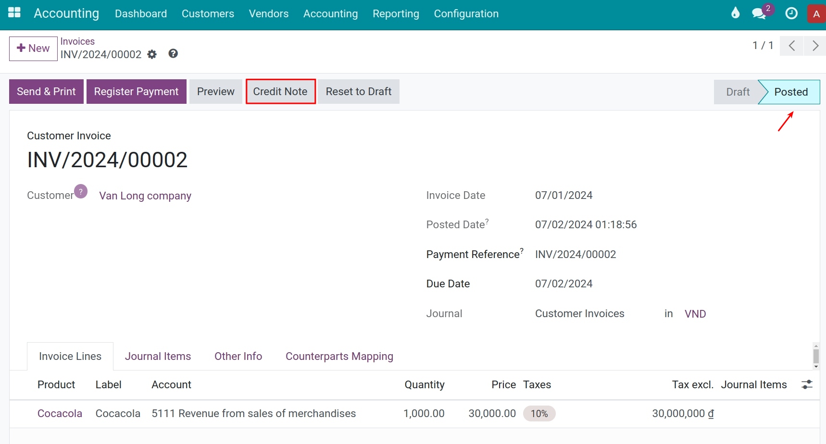Click the 30,000.00 price cell
The width and height of the screenshot is (826, 444).
point(492,413)
